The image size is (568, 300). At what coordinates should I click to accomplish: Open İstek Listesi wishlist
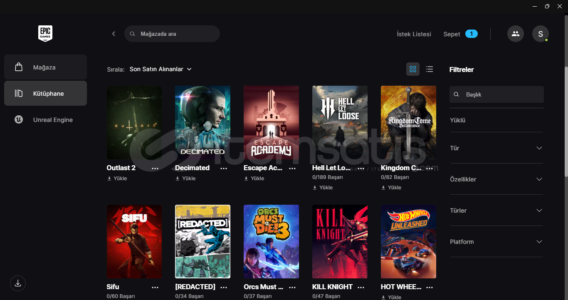click(x=414, y=34)
